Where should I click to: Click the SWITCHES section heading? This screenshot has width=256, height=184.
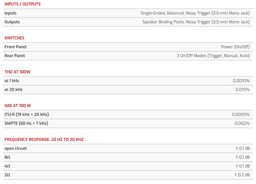click(x=14, y=38)
